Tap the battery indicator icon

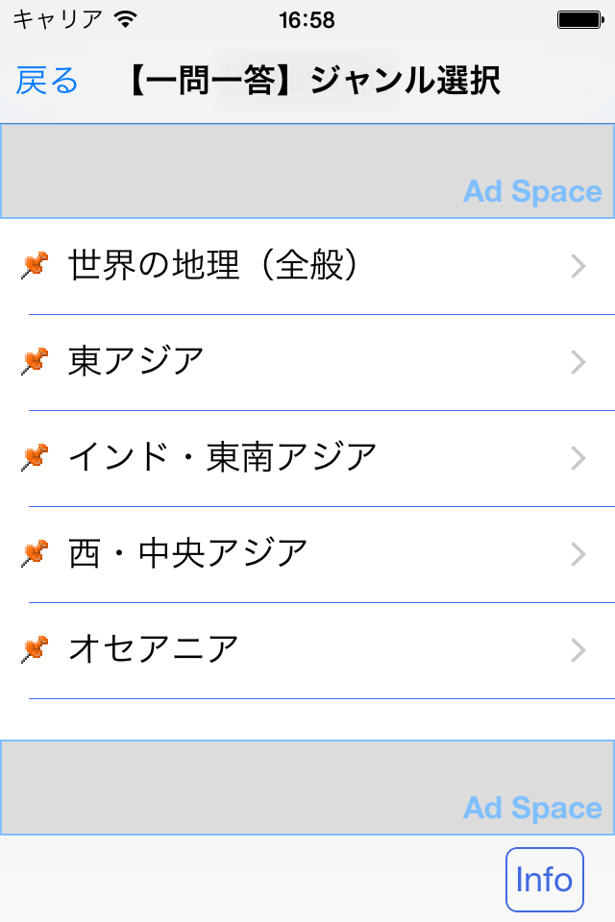click(578, 19)
